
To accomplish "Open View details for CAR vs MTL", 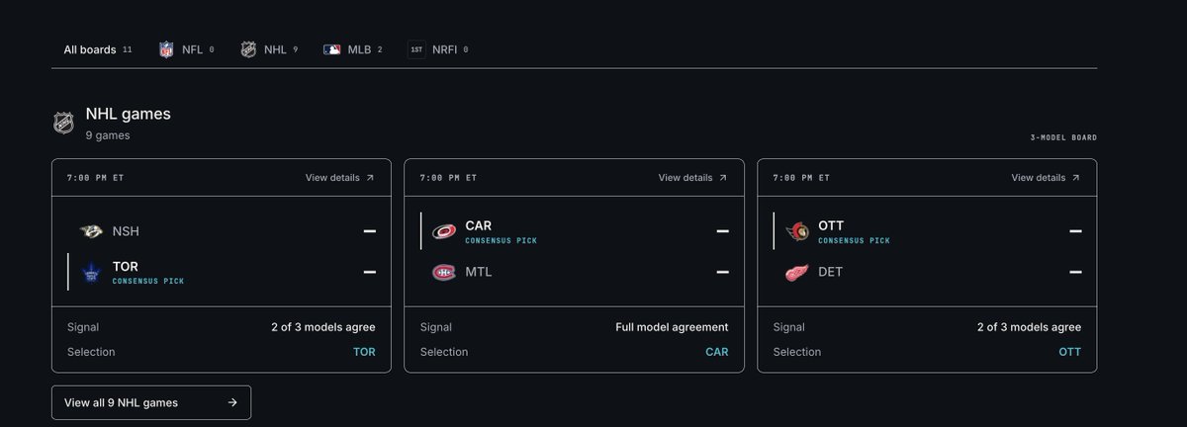I will point(692,178).
